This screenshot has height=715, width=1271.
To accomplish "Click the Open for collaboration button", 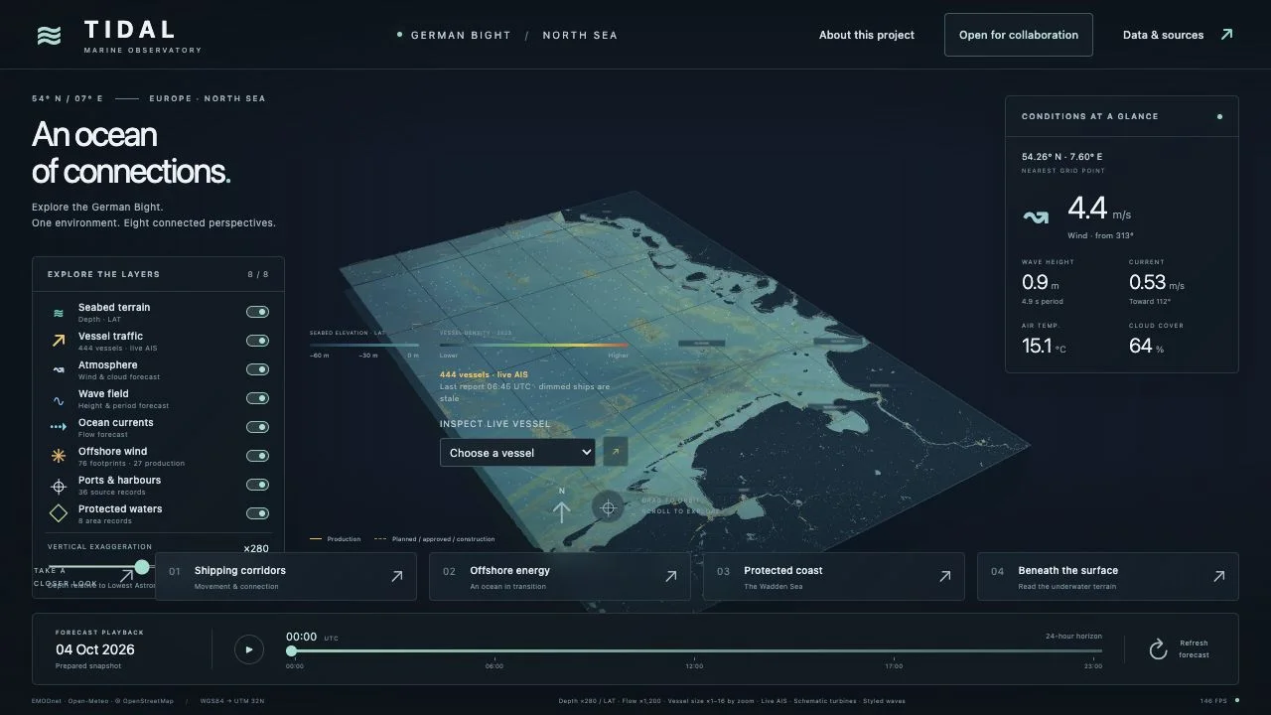I will 1019,35.
